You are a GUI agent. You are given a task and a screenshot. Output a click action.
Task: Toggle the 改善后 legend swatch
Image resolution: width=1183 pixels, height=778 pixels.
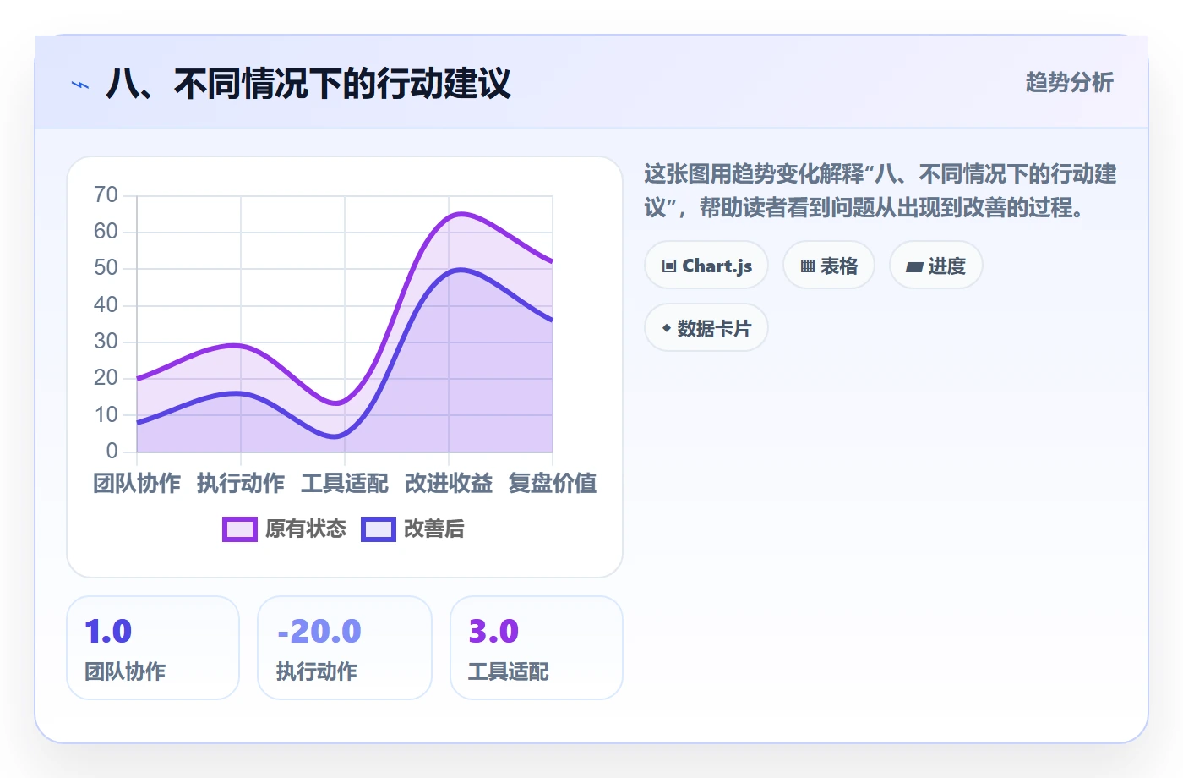point(379,529)
